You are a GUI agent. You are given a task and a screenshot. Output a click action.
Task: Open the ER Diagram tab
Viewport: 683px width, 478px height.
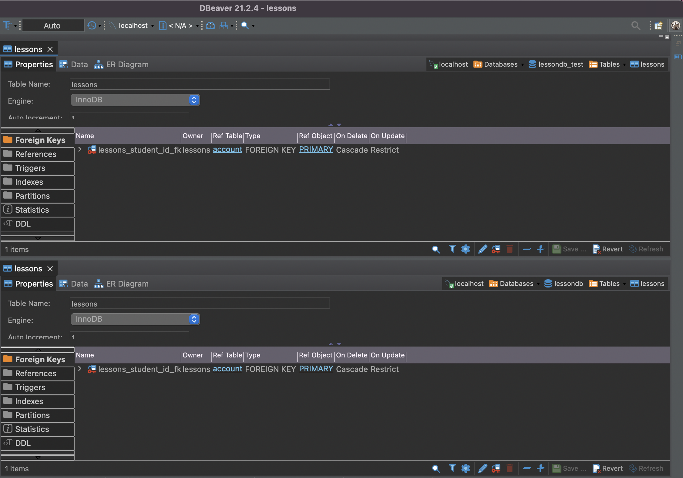pyautogui.click(x=127, y=64)
